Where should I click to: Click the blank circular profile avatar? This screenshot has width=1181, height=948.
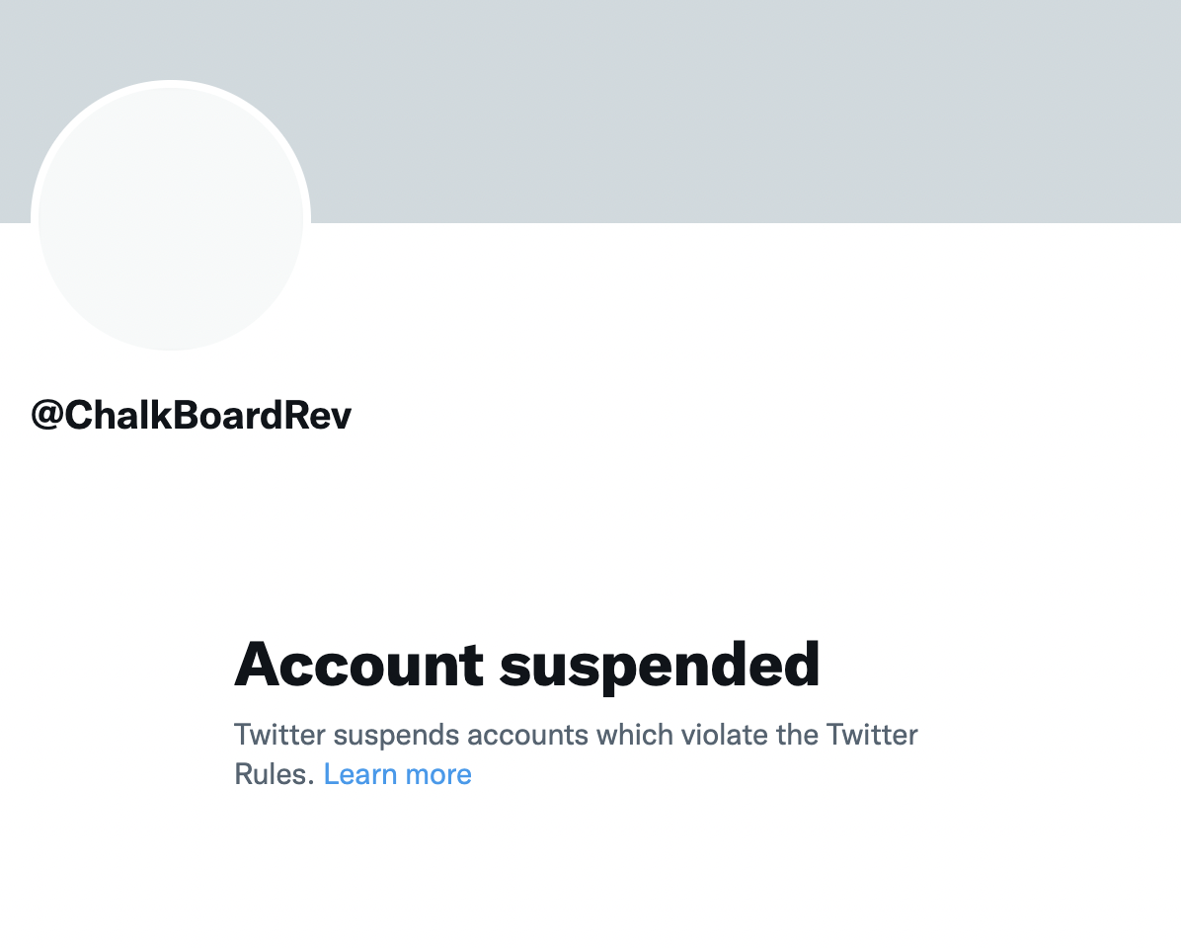coord(171,218)
